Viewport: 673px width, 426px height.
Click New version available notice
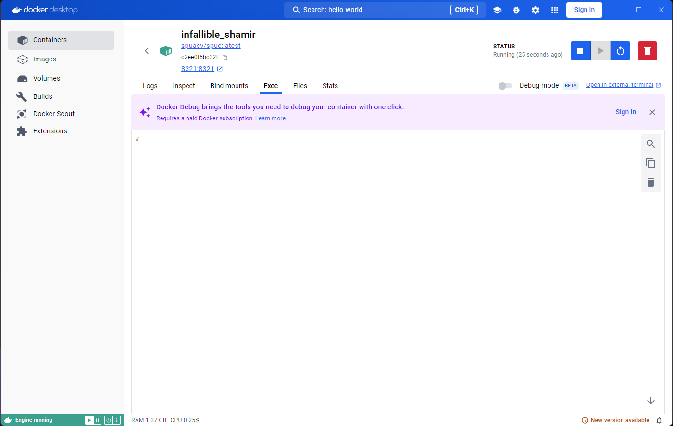point(615,420)
